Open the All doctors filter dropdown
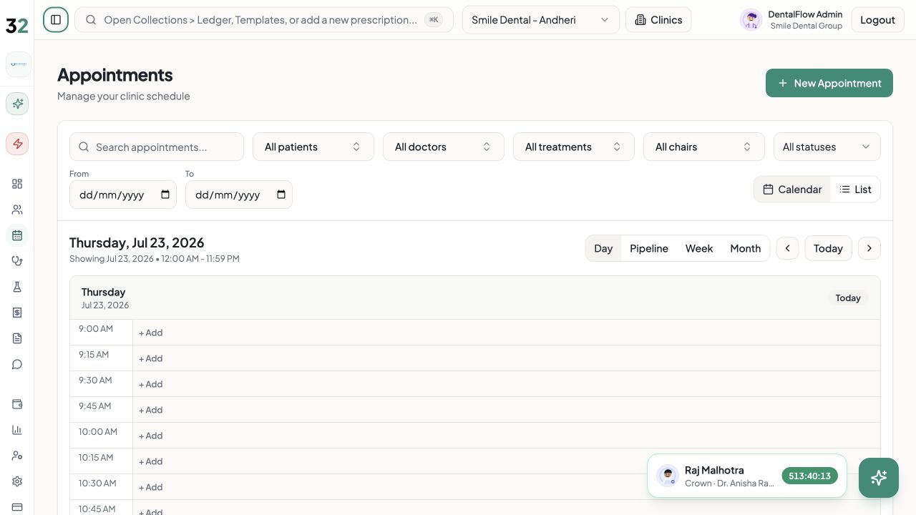 click(x=444, y=147)
